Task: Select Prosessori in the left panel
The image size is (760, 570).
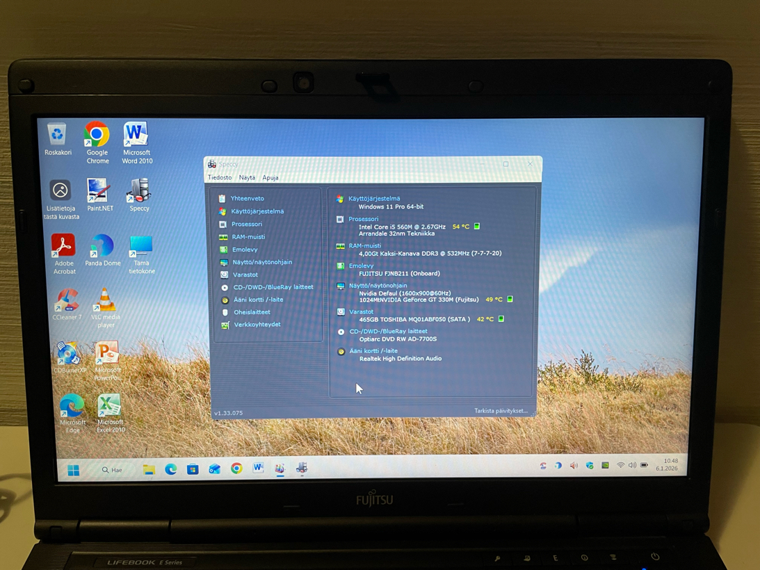Action: tap(246, 225)
